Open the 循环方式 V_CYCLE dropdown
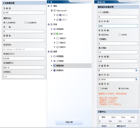The image size is (140, 128). click(x=136, y=79)
